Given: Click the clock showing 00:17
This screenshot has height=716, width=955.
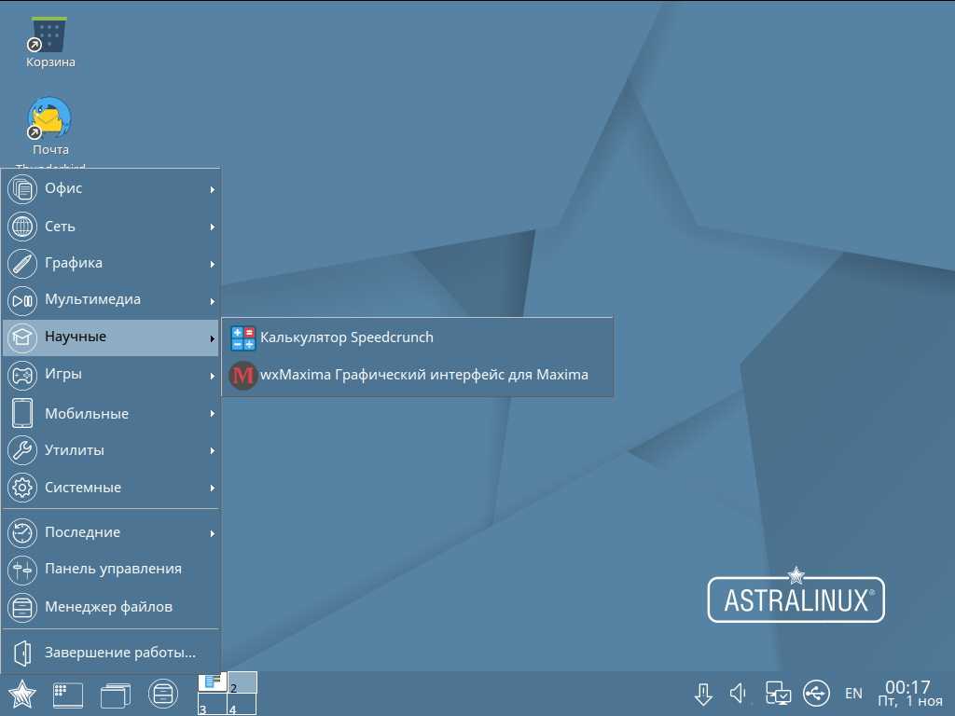Looking at the screenshot, I should tap(907, 693).
